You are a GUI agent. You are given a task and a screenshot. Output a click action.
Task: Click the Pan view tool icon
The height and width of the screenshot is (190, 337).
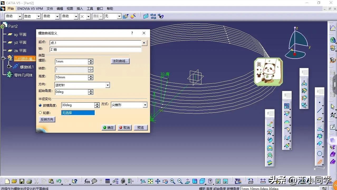(158, 181)
